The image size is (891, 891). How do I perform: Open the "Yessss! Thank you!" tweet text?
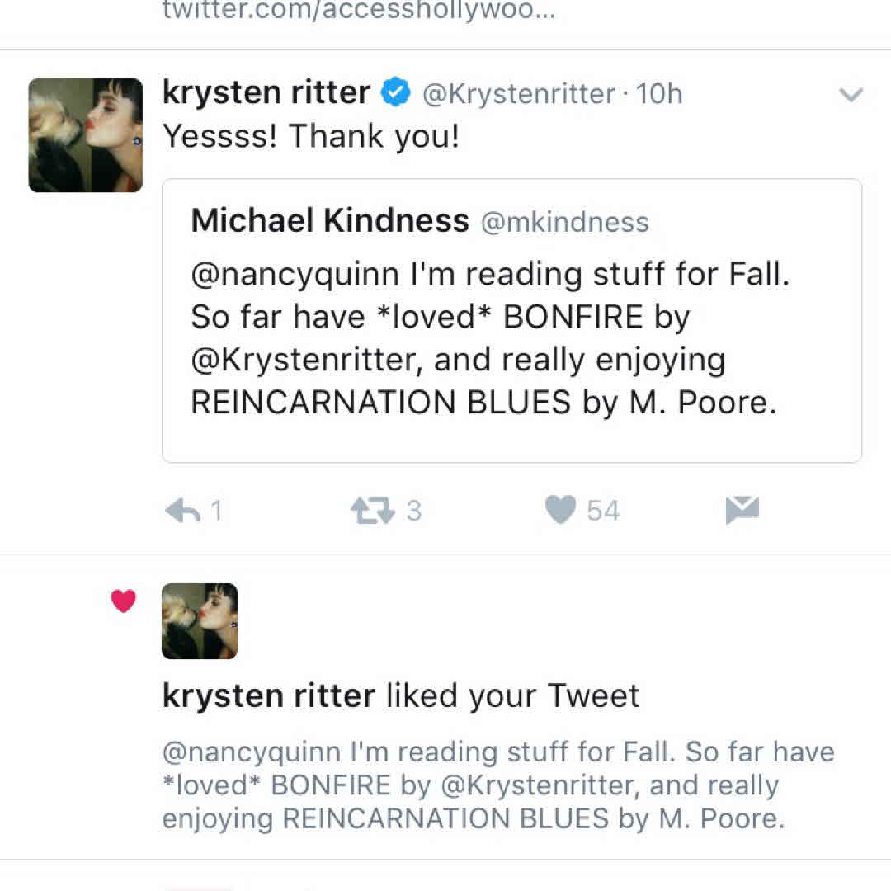[311, 136]
